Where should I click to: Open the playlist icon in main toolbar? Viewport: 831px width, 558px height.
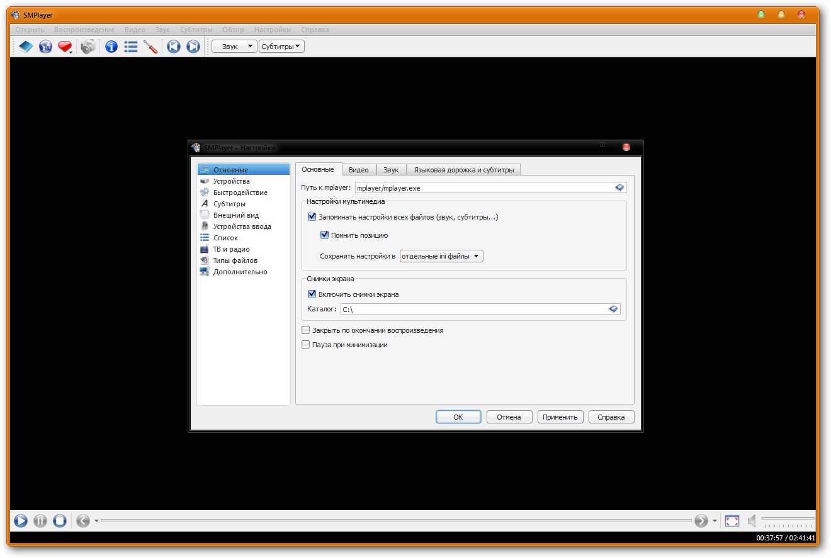[131, 47]
